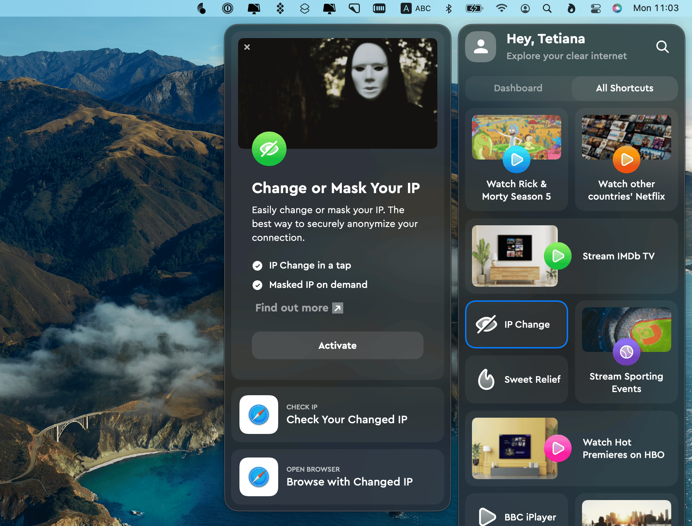Open Browse with Changed IP action
This screenshot has height=526, width=692.
click(x=338, y=477)
